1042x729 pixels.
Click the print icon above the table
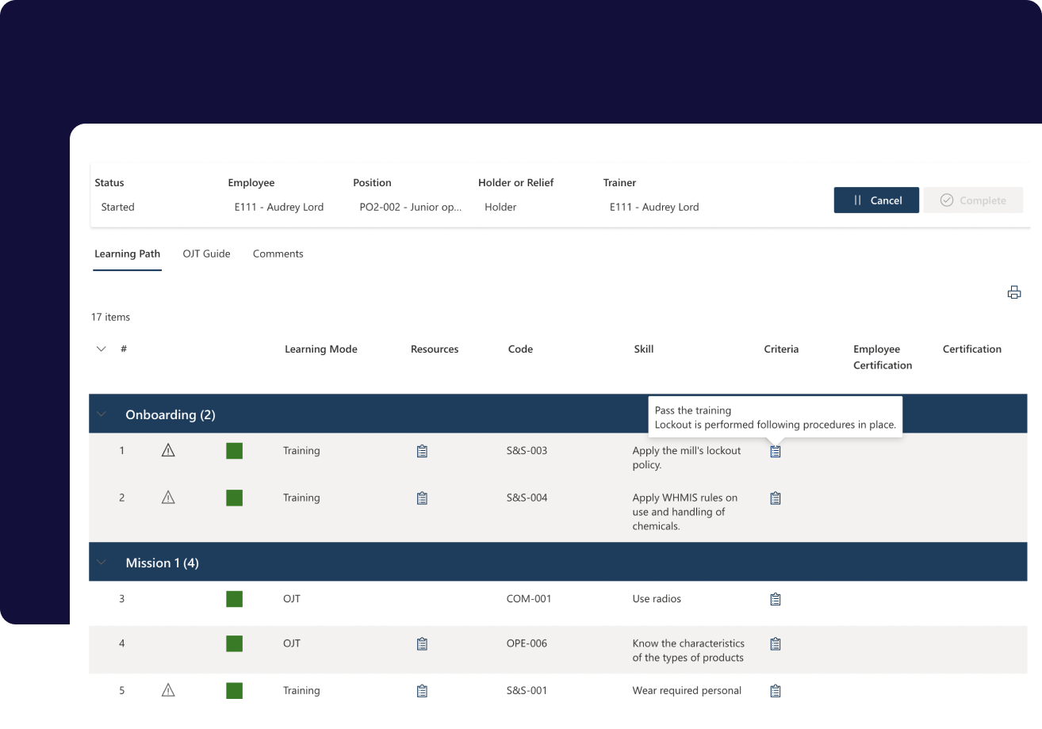(x=1013, y=292)
